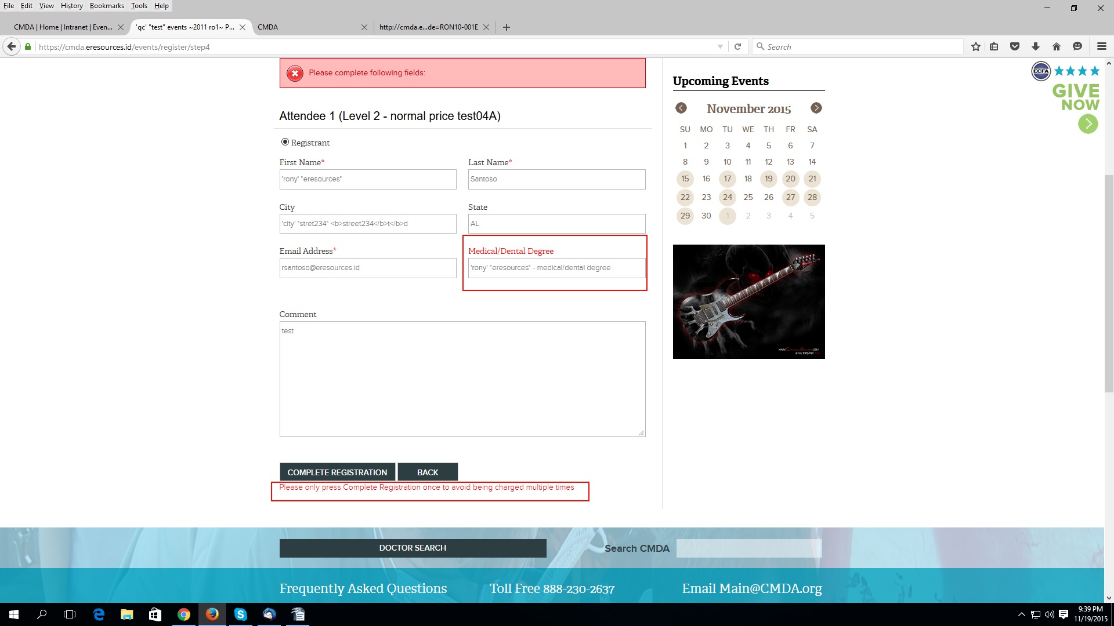
Task: Open the Bookmarks menu
Action: (x=107, y=6)
